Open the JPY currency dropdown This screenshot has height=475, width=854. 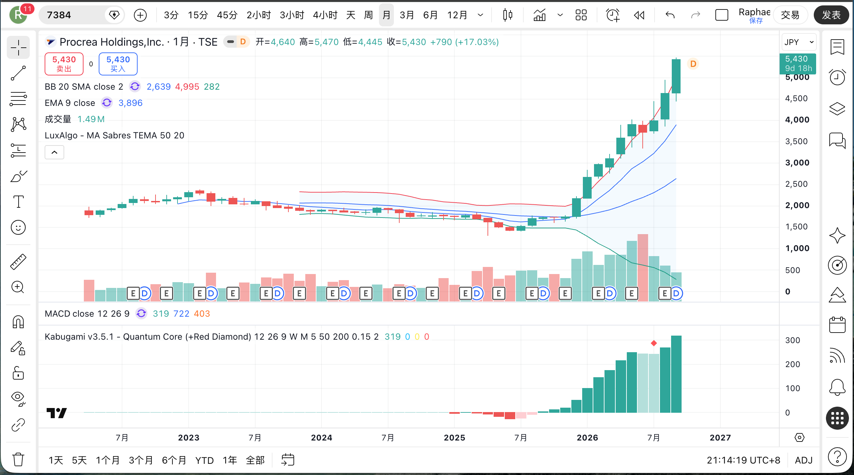(x=799, y=42)
